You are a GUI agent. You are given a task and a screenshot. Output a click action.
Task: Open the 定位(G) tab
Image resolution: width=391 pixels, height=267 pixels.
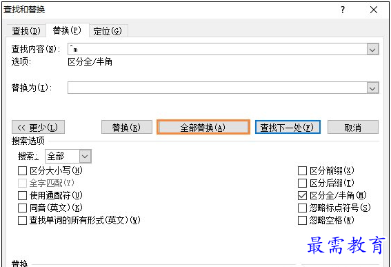108,31
